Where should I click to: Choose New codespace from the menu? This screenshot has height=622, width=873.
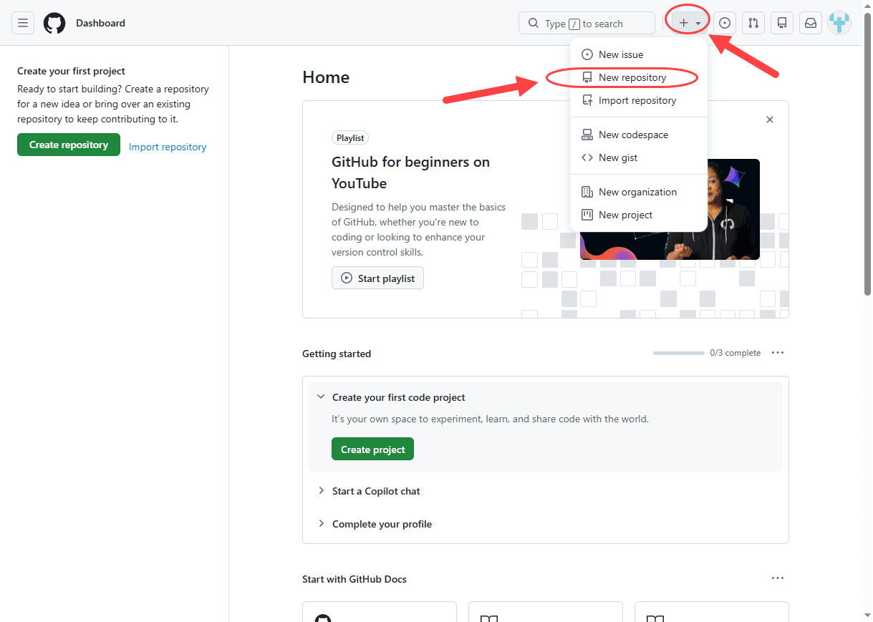(x=639, y=135)
